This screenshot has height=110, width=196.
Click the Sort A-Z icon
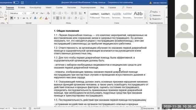(80, 13)
